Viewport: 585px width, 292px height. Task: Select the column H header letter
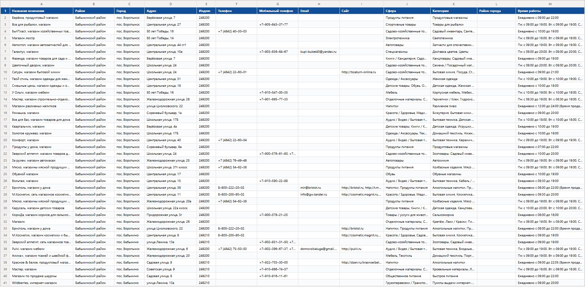pyautogui.click(x=319, y=4)
